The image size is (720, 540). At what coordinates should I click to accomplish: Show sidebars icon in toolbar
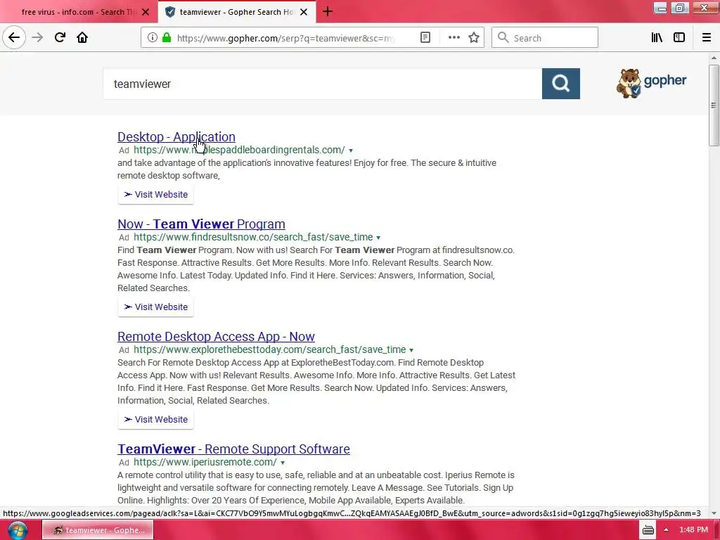pyautogui.click(x=679, y=38)
